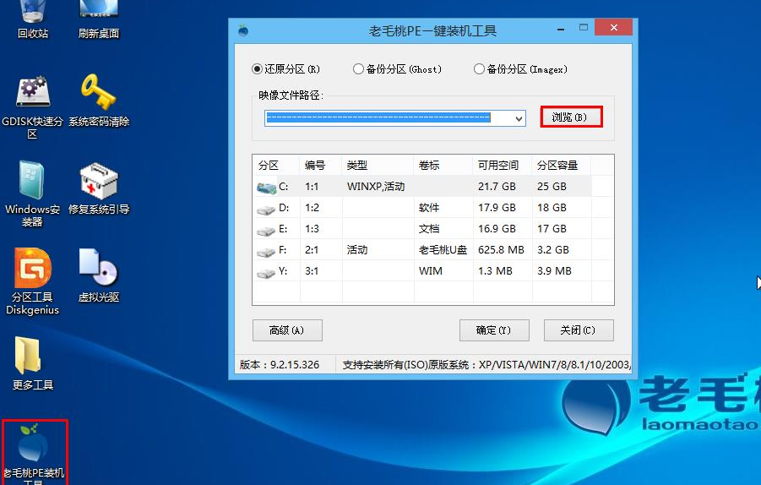Close window with red X button
Screen dimensions: 761x485
613,28
